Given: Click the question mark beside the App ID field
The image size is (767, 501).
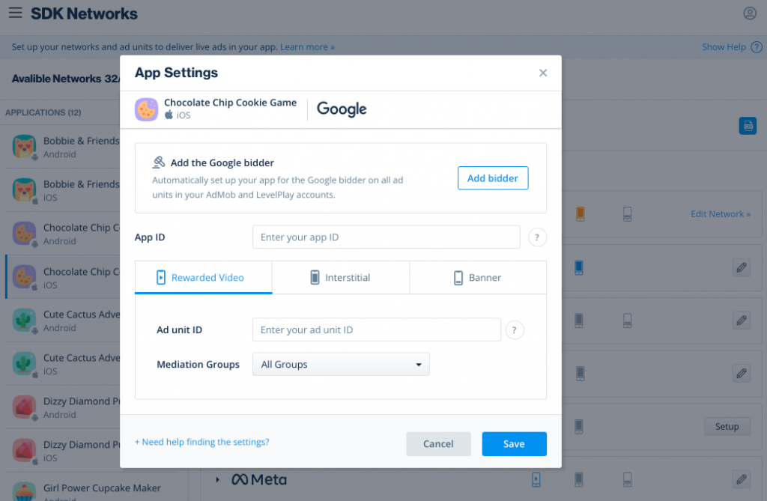Looking at the screenshot, I should (x=537, y=237).
